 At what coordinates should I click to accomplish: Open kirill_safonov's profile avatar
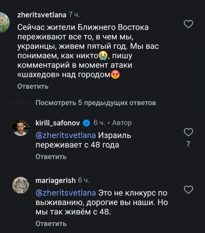[21, 128]
